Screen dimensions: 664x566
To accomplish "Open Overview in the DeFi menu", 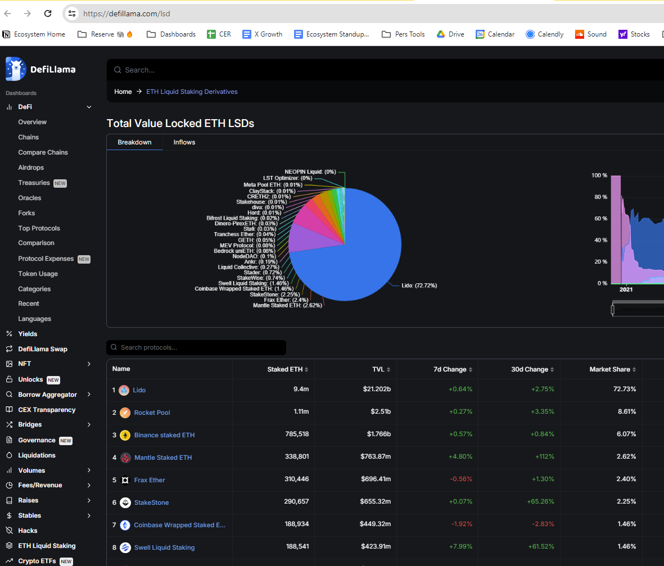I will (32, 122).
